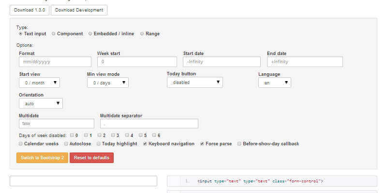Select the Text input radio button
387x193 pixels.
pos(20,34)
